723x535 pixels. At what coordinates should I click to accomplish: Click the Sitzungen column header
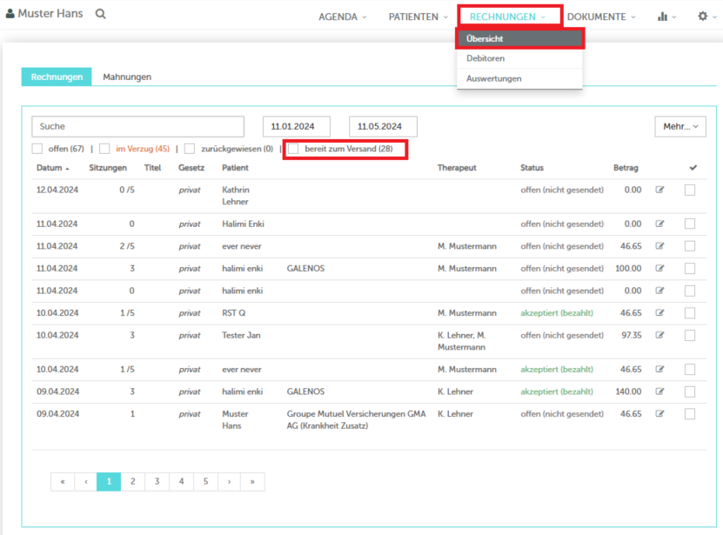point(108,167)
